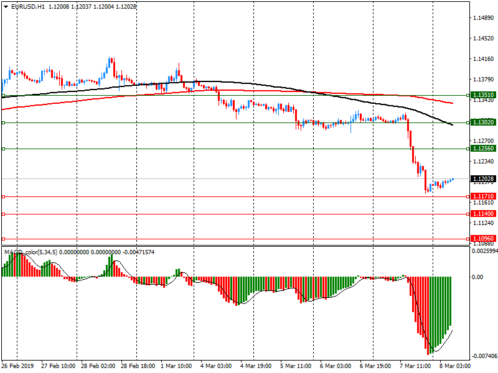Click the MACD 0.00 zero axis label
Screen dimensions: 498x373
tap(477, 277)
